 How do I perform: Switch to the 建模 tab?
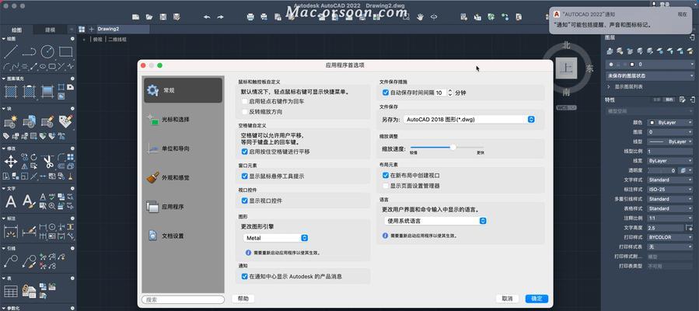coord(51,30)
